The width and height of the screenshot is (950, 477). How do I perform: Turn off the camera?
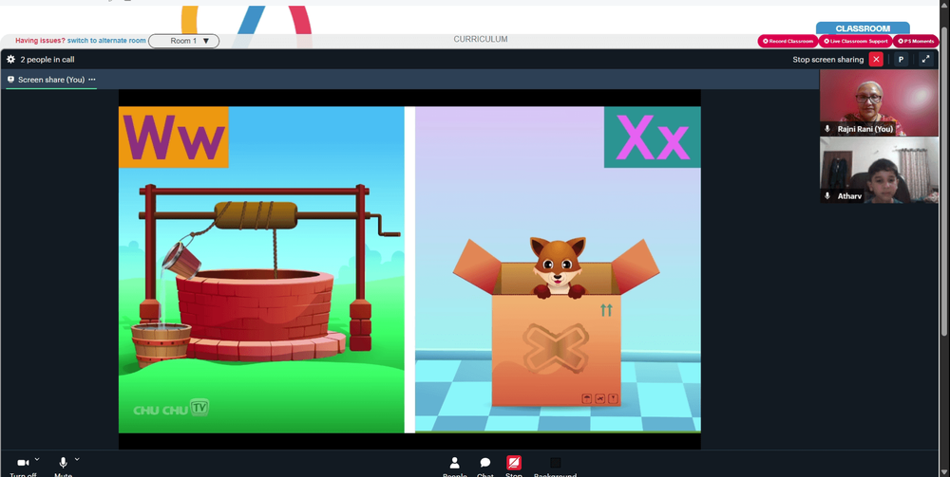(x=23, y=463)
